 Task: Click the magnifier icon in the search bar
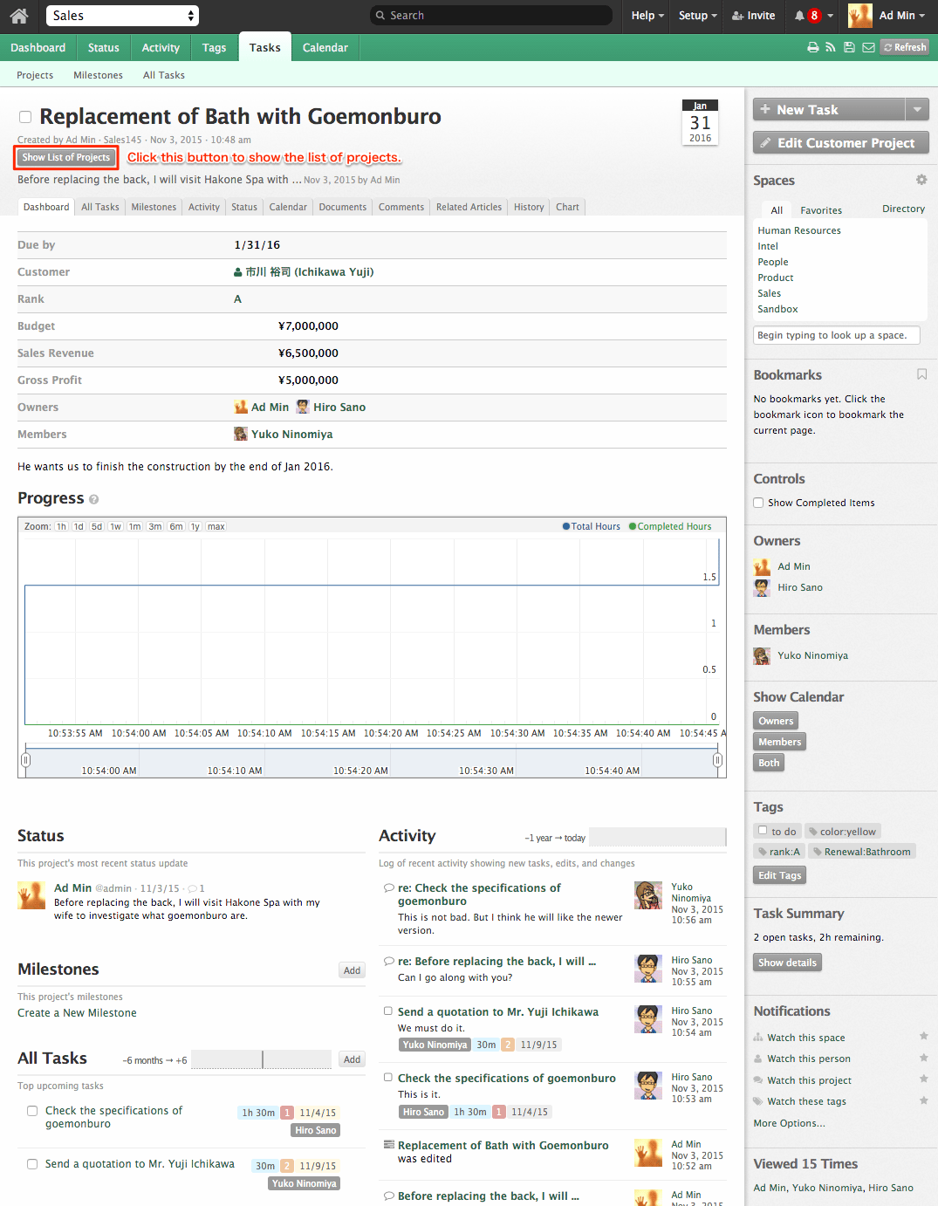(x=380, y=16)
